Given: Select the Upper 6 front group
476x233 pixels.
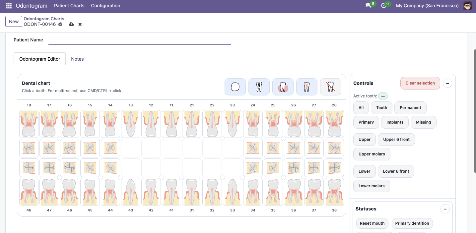Looking at the screenshot, I should (396, 140).
